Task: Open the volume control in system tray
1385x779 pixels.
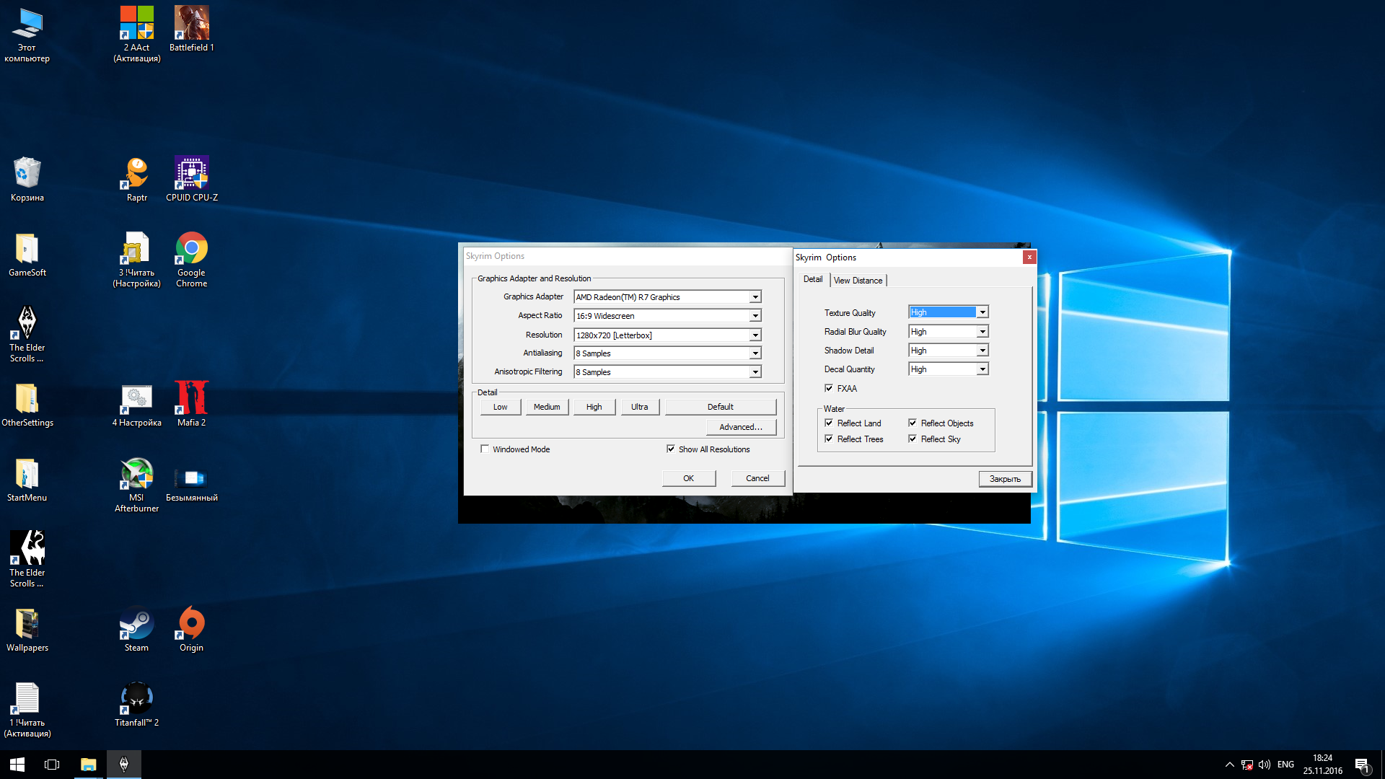Action: click(x=1265, y=765)
